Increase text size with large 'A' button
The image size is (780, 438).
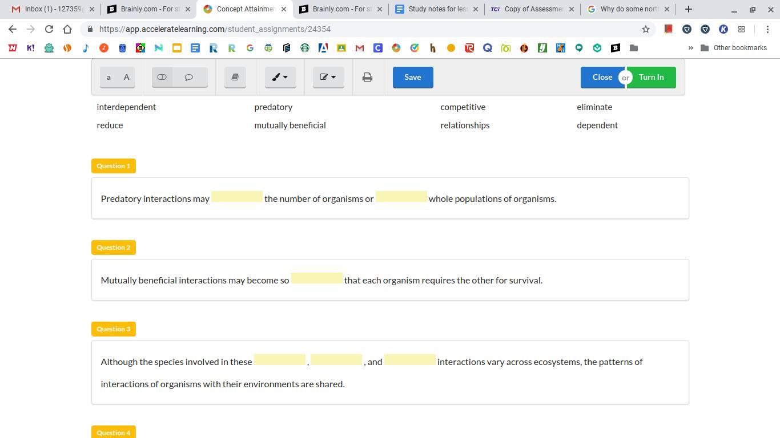[126, 77]
